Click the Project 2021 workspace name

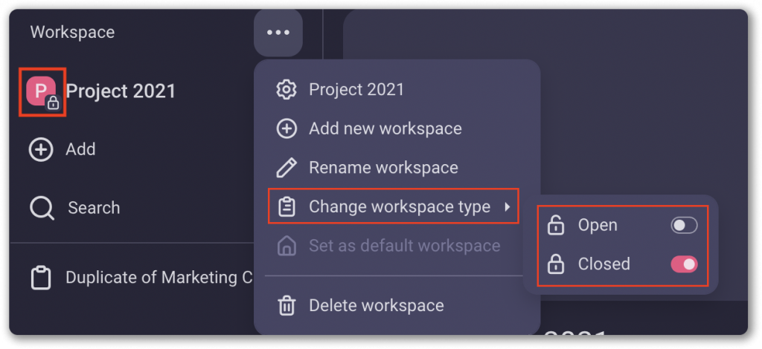tap(121, 91)
